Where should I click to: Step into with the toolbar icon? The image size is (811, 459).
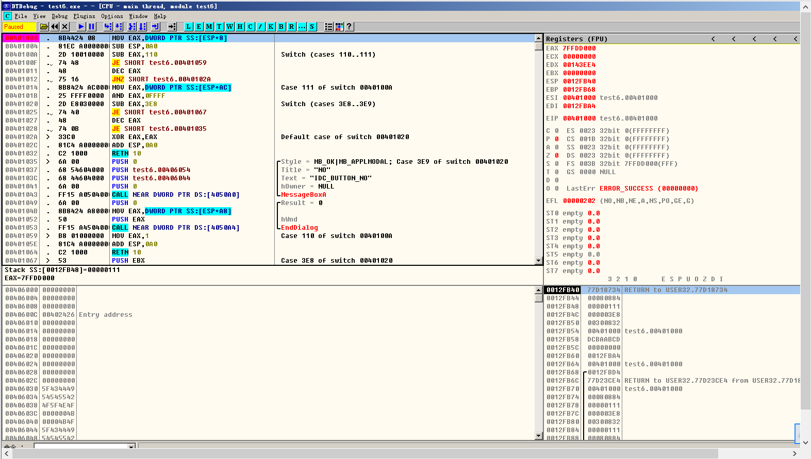click(108, 27)
